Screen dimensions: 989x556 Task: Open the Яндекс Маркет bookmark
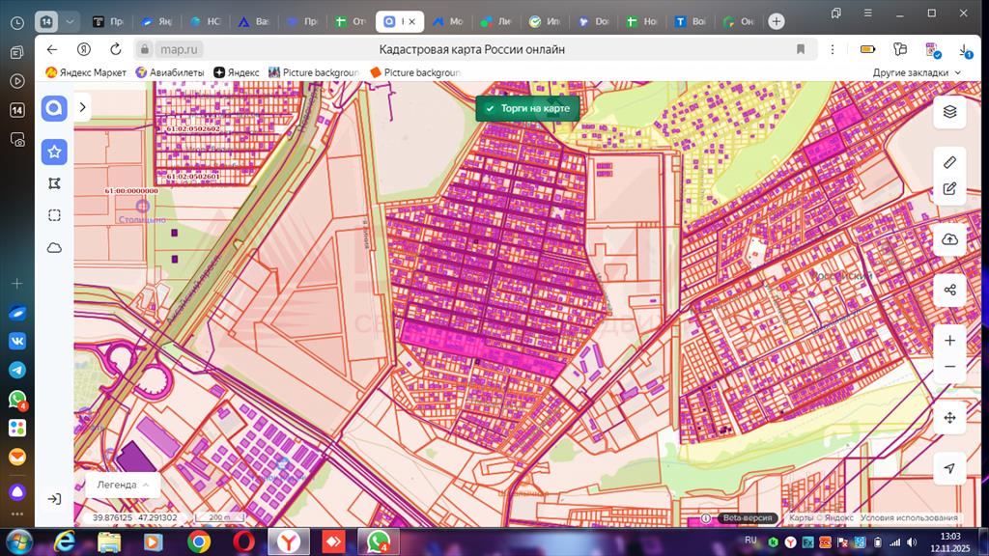(86, 72)
